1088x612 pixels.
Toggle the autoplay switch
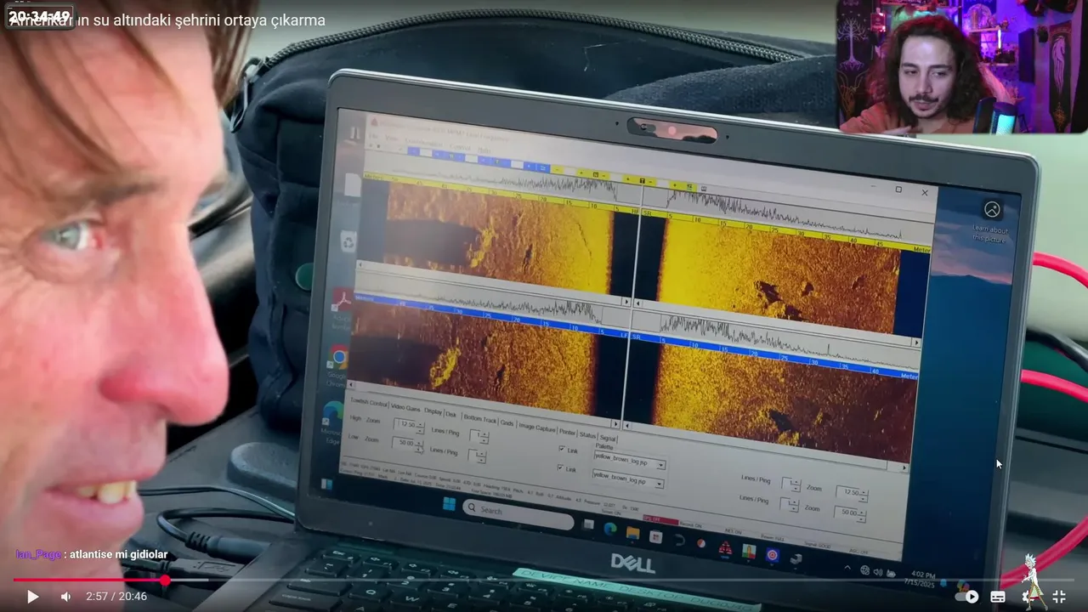(x=966, y=597)
